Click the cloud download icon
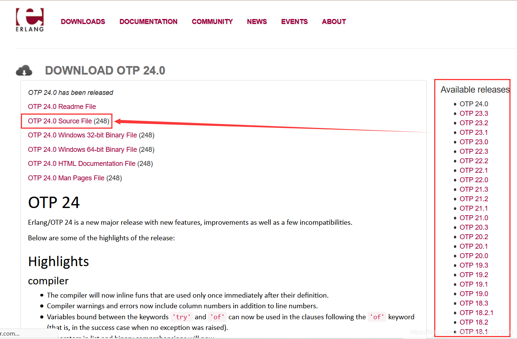 pyautogui.click(x=24, y=71)
